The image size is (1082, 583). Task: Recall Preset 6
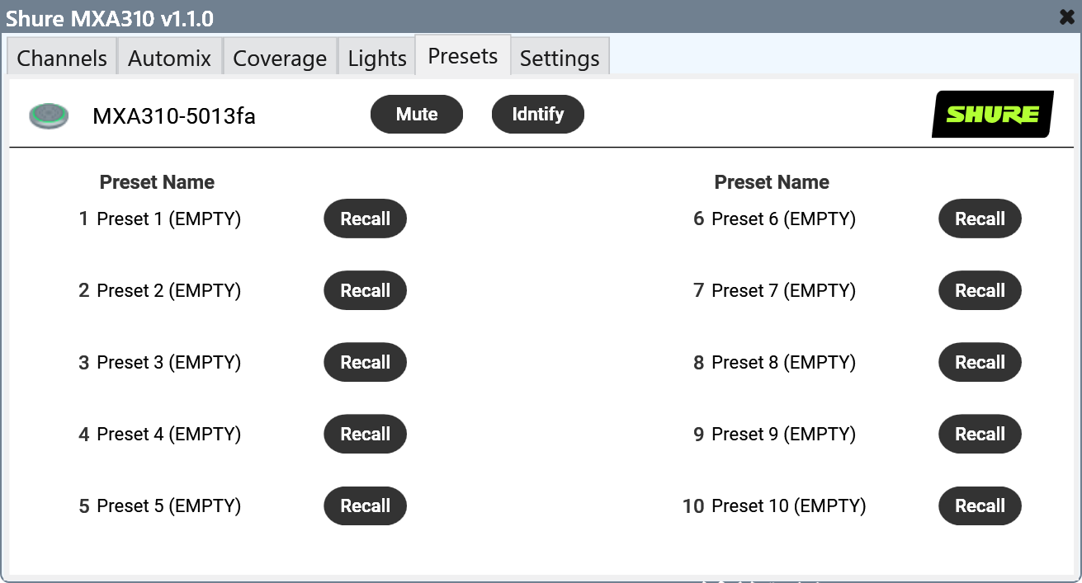(x=980, y=219)
